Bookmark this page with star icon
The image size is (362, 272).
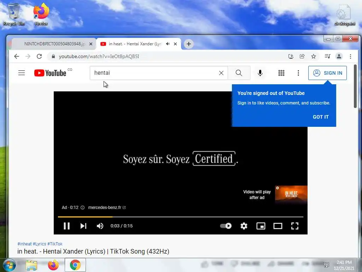314,56
